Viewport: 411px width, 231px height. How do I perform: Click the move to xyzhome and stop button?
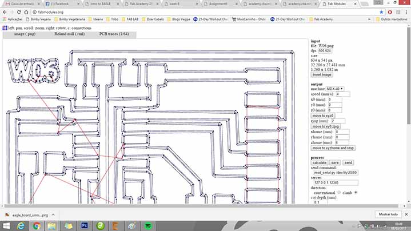333,148
